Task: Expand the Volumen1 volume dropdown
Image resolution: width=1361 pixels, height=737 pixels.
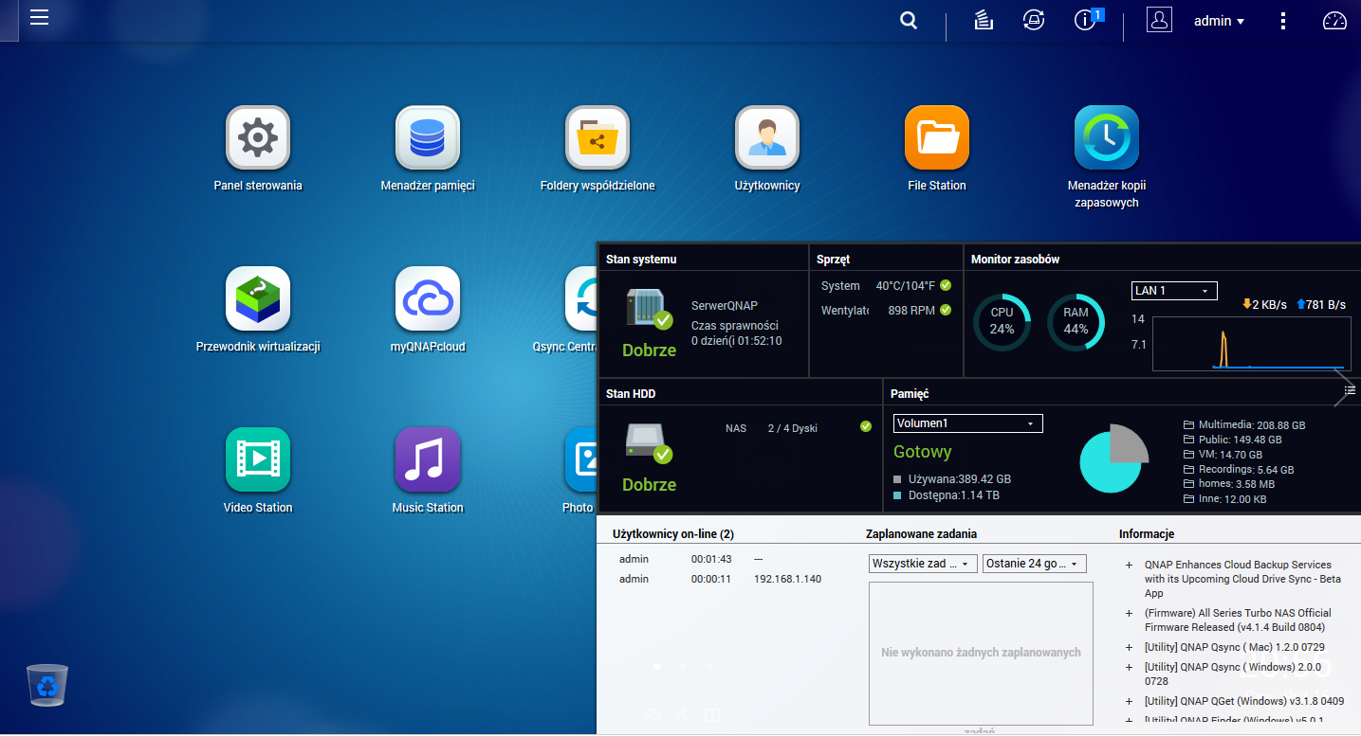Action: [967, 423]
